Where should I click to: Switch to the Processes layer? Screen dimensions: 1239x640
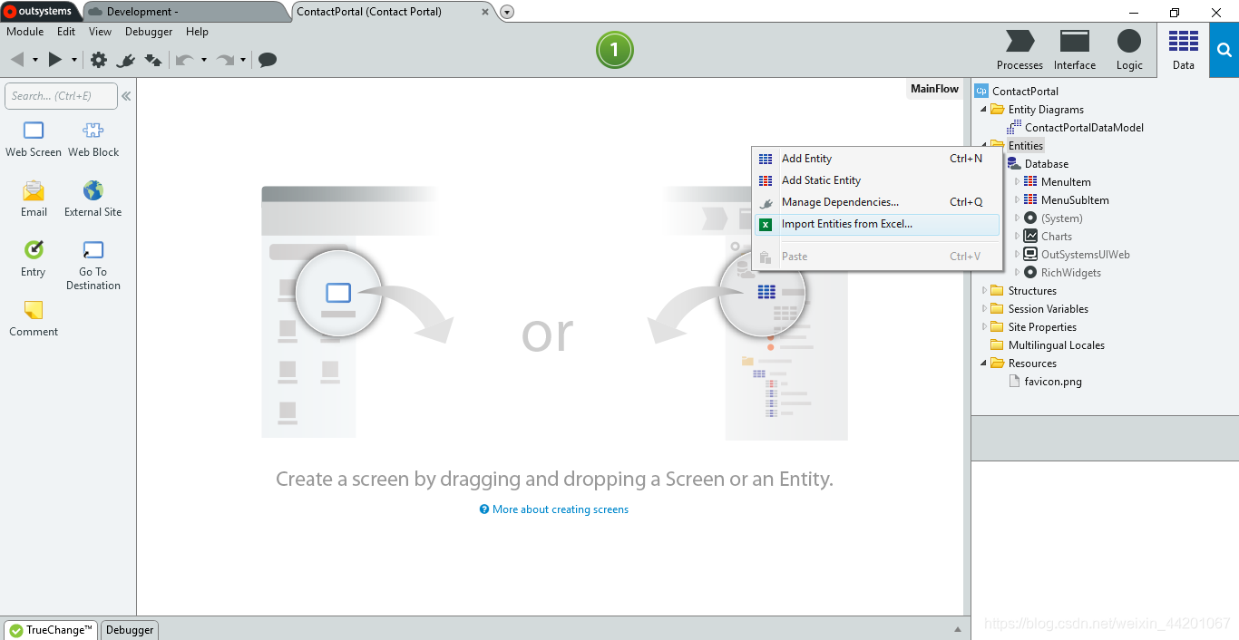click(x=1020, y=50)
